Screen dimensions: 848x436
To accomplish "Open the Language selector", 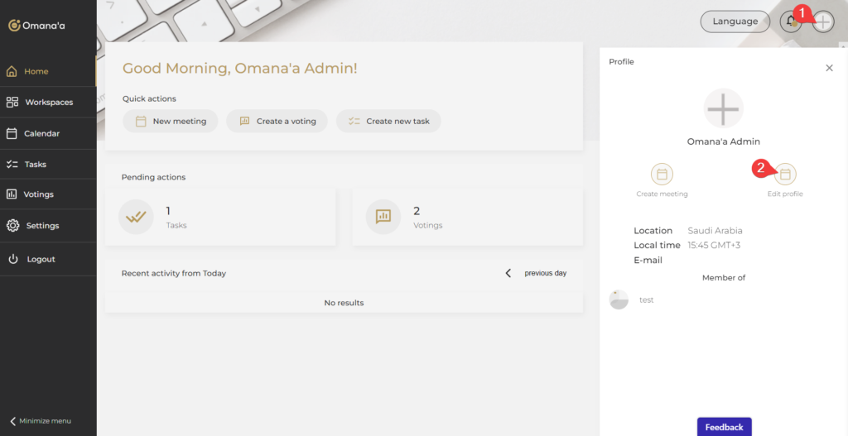I will click(735, 22).
